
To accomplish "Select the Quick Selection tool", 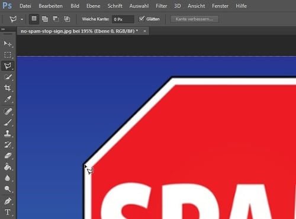I will (8, 77).
